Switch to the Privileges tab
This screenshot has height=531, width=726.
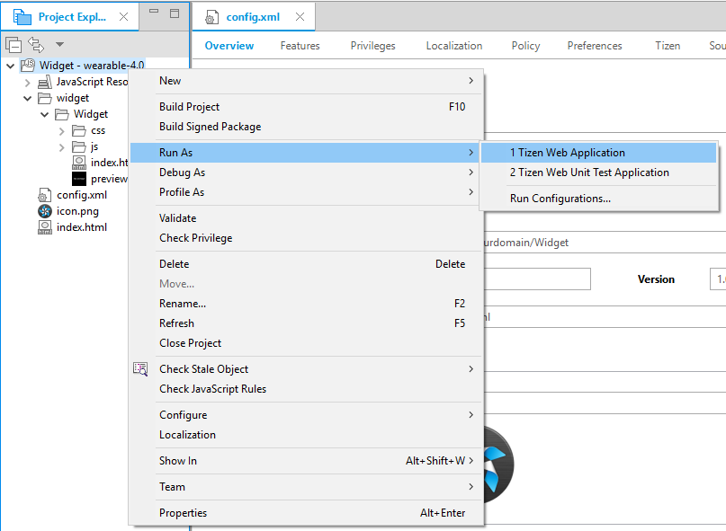pyautogui.click(x=372, y=46)
